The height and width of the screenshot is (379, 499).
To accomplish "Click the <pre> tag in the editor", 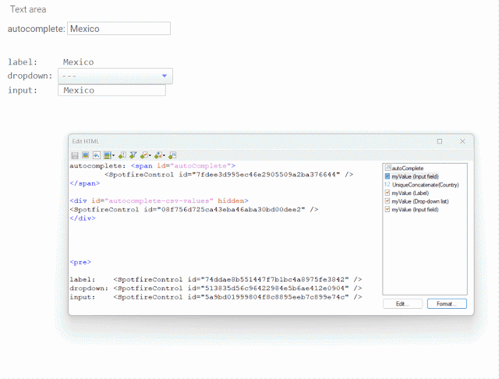I will click(80, 262).
